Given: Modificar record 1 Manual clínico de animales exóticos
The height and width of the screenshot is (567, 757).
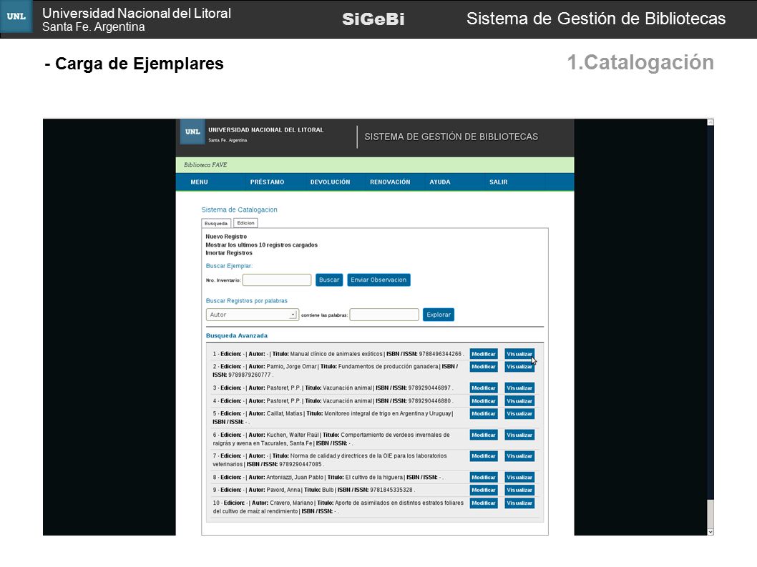Looking at the screenshot, I should pyautogui.click(x=484, y=354).
